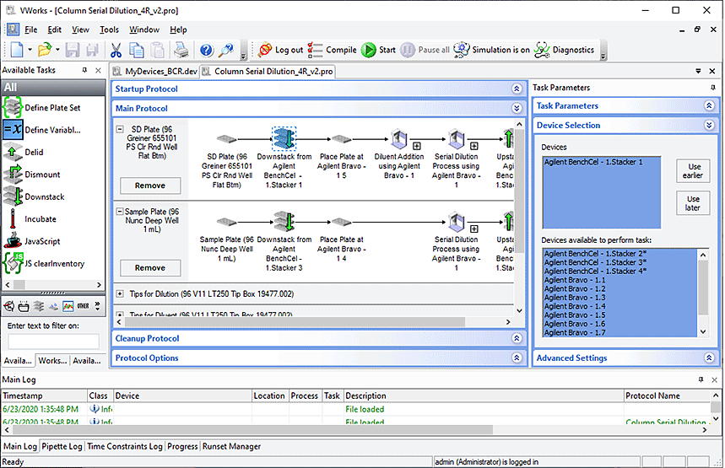Switch to the Pipette Log tab

click(62, 446)
